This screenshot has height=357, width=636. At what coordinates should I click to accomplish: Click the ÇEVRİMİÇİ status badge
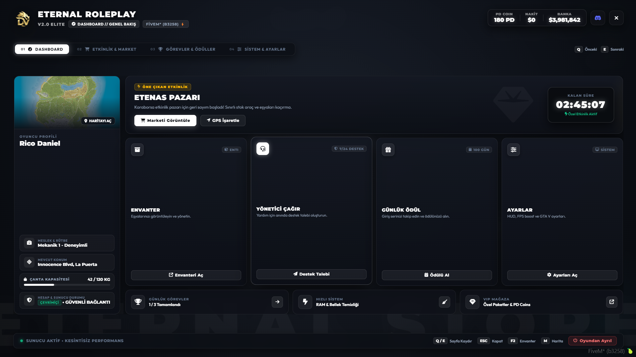click(x=49, y=302)
